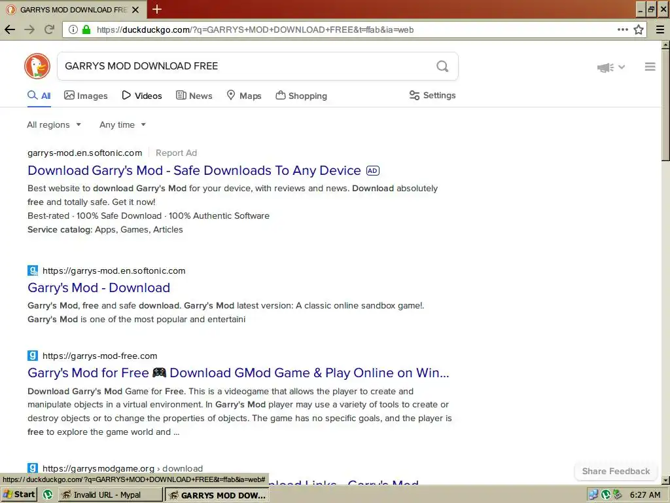Viewport: 670px width, 503px height.
Task: Click the green padlock security icon
Action: click(86, 29)
